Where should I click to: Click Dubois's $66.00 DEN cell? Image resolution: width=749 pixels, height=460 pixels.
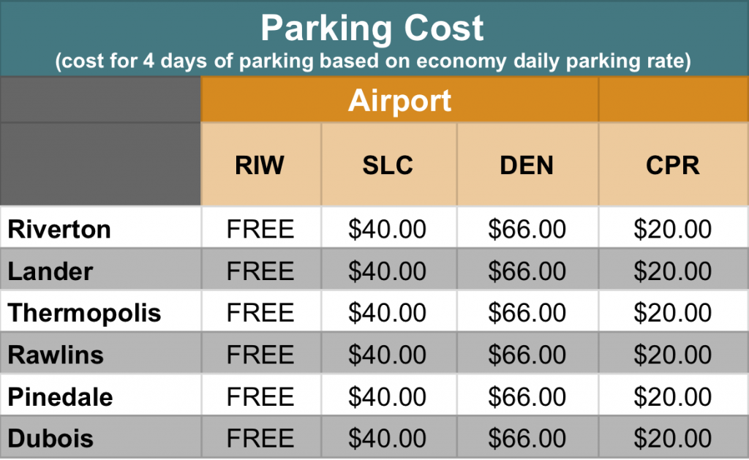527,437
